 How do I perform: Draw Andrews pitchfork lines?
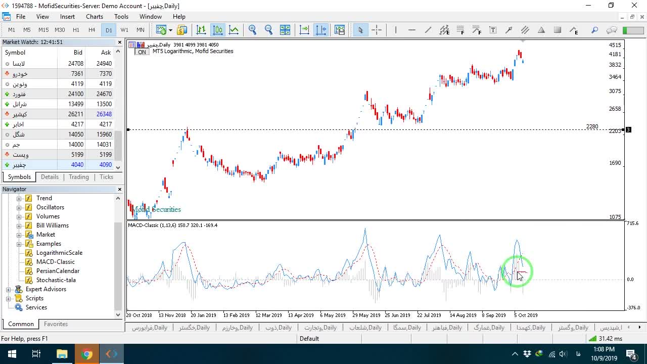coord(525,30)
